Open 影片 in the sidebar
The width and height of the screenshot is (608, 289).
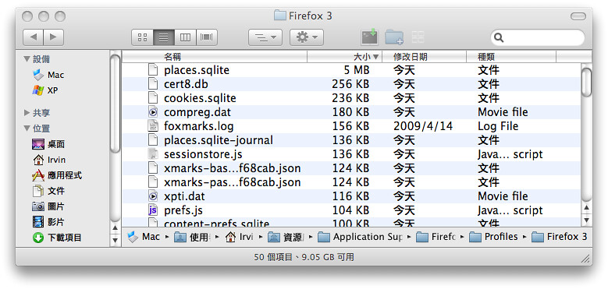tap(48, 222)
